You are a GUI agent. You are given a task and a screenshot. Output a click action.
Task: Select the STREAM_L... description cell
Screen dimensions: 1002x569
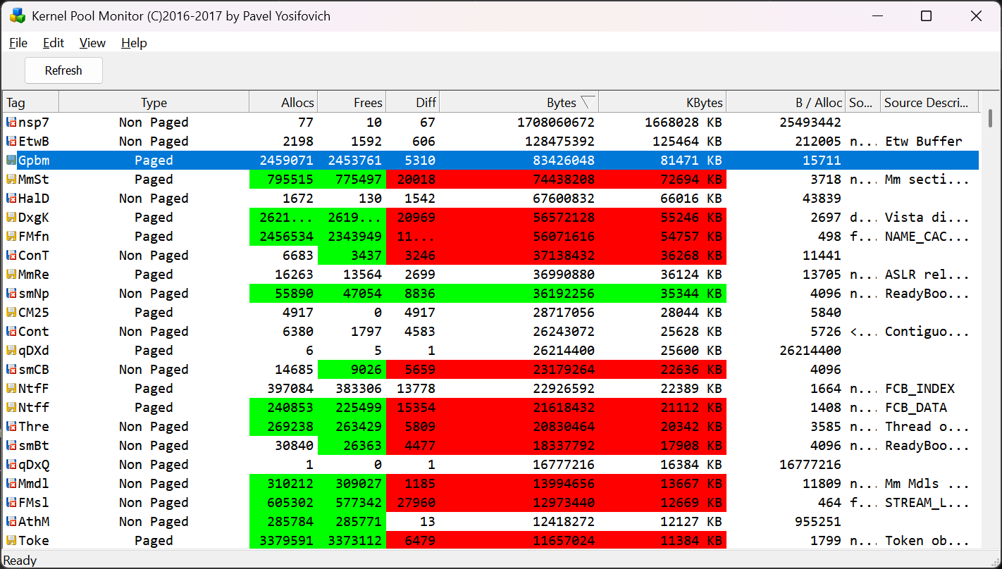point(929,503)
